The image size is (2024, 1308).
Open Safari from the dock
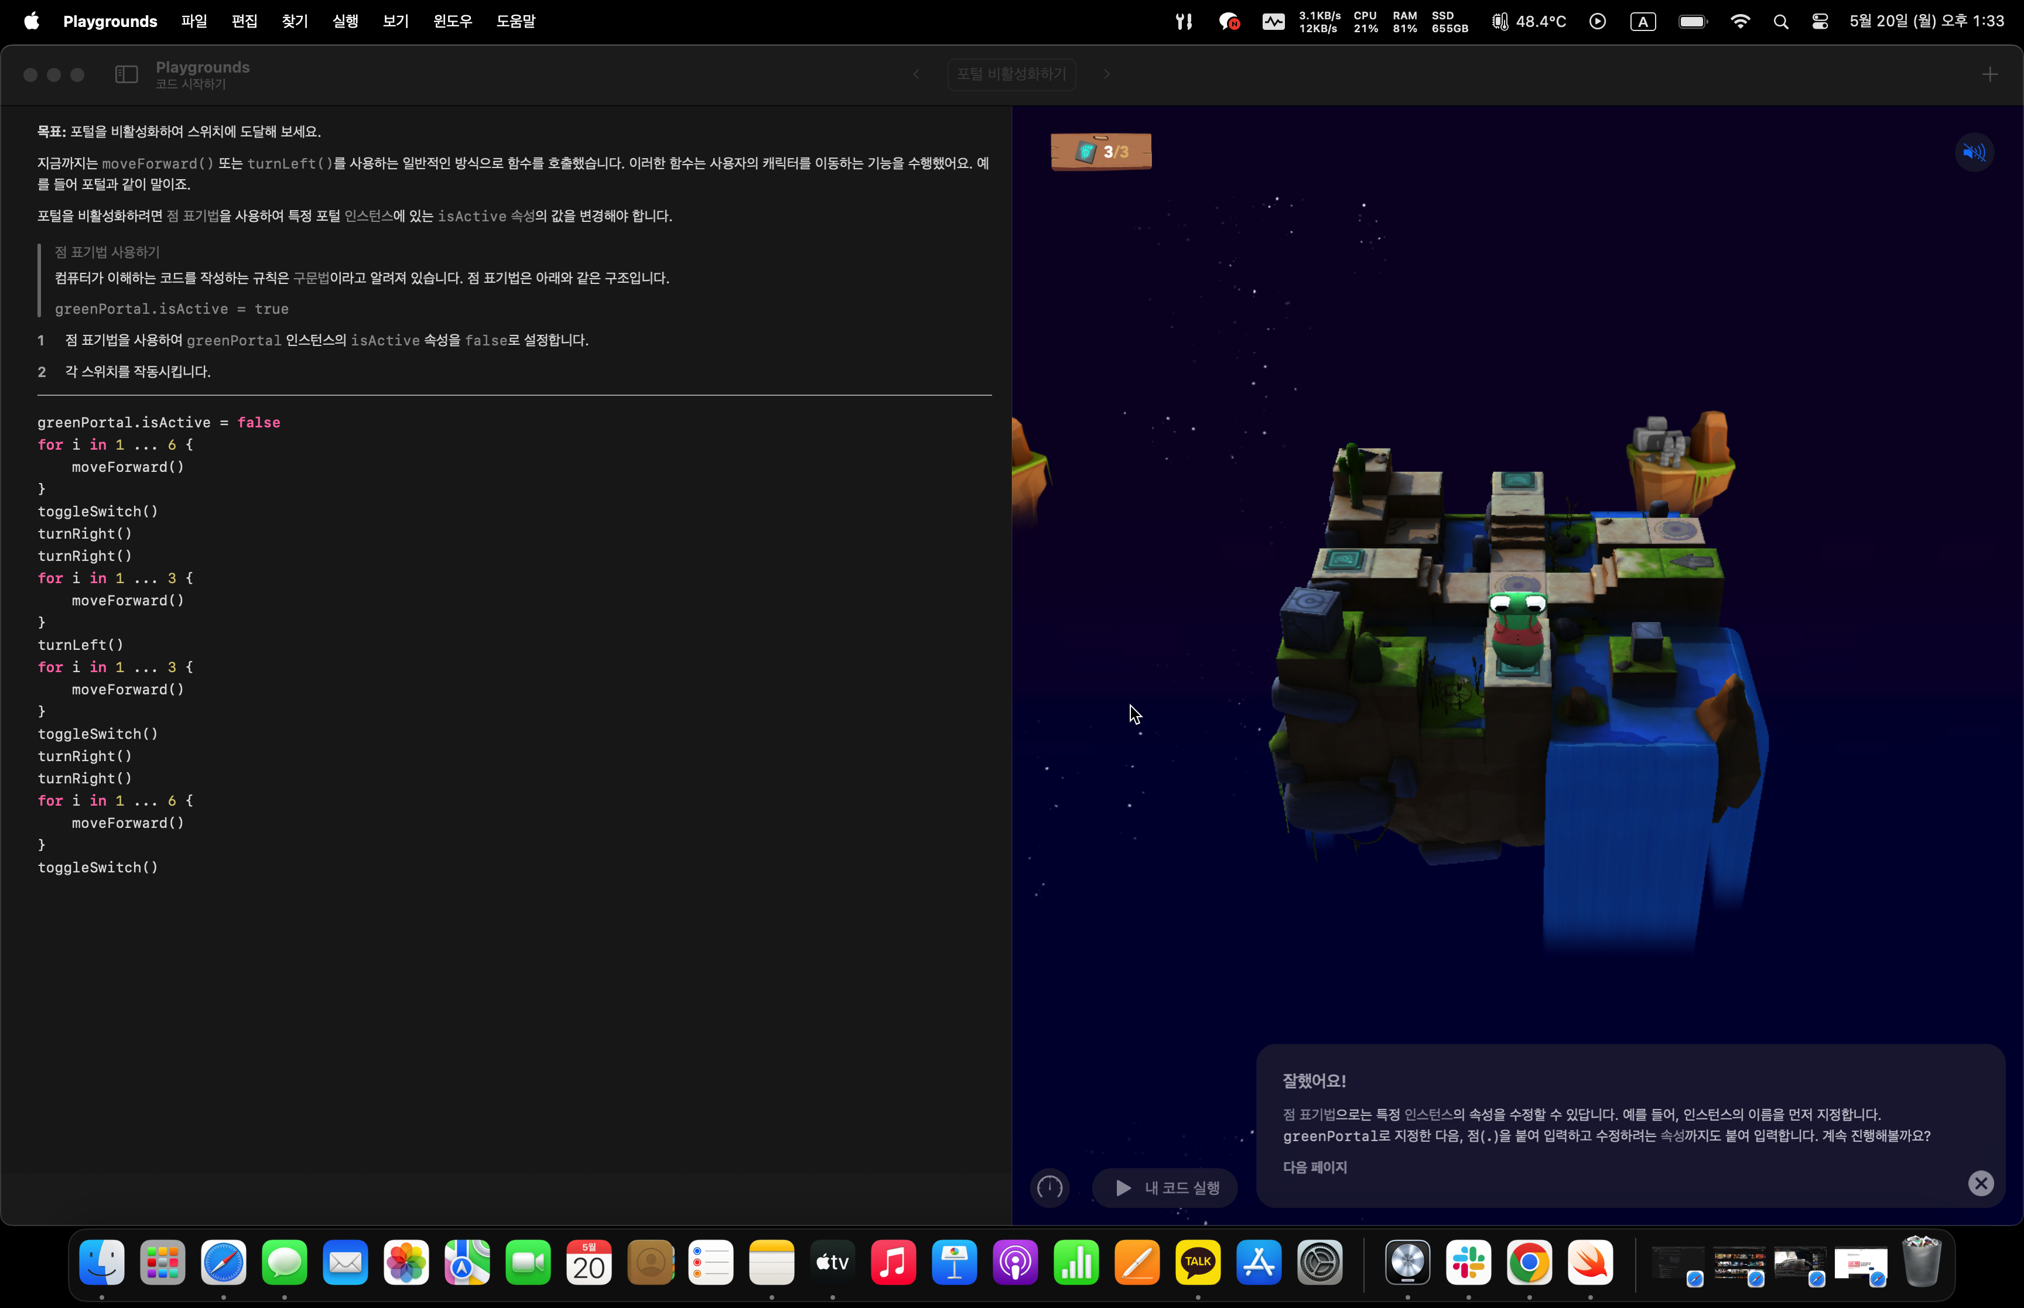223,1262
